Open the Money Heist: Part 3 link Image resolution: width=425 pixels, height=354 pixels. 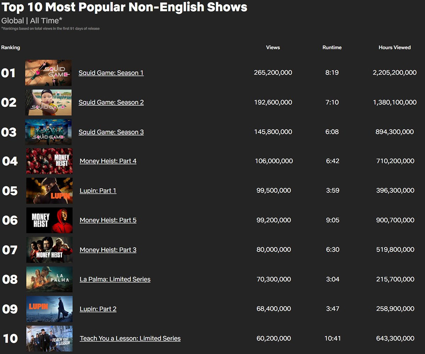pyautogui.click(x=108, y=250)
